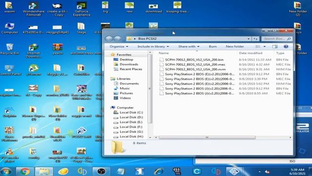Select Desktop under Favorites
This screenshot has width=312, height=176.
click(x=126, y=60)
